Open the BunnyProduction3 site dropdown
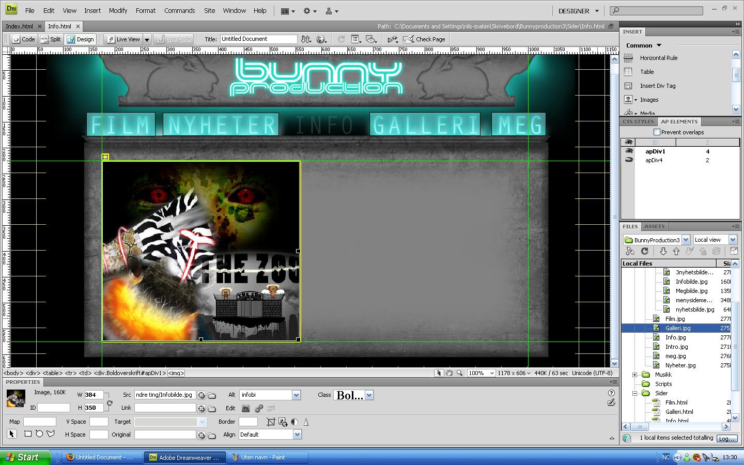 coord(686,240)
